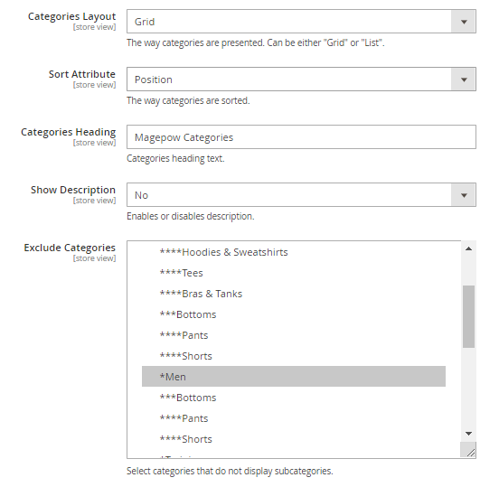Screen dimensions: 499x487
Task: Select the Bras & Tanks category option
Action: 294,294
